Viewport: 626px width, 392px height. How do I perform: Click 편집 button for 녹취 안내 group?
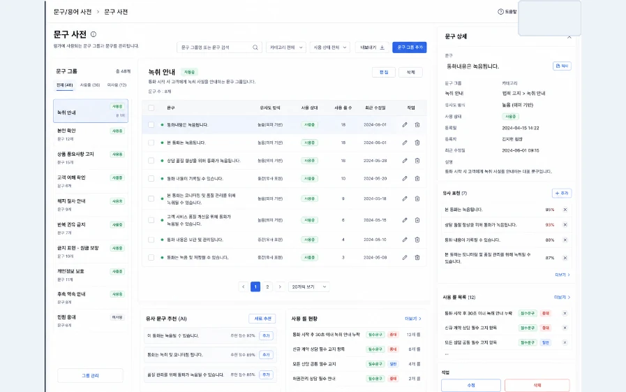[384, 73]
